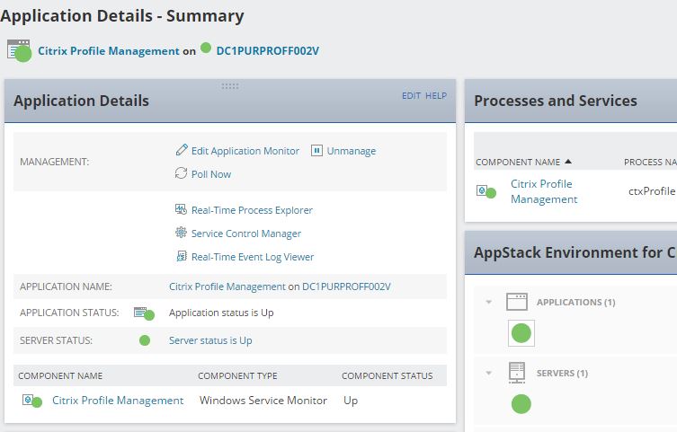Image resolution: width=677 pixels, height=432 pixels.
Task: Click the Real-Time Event Log Viewer icon
Action: click(x=181, y=256)
